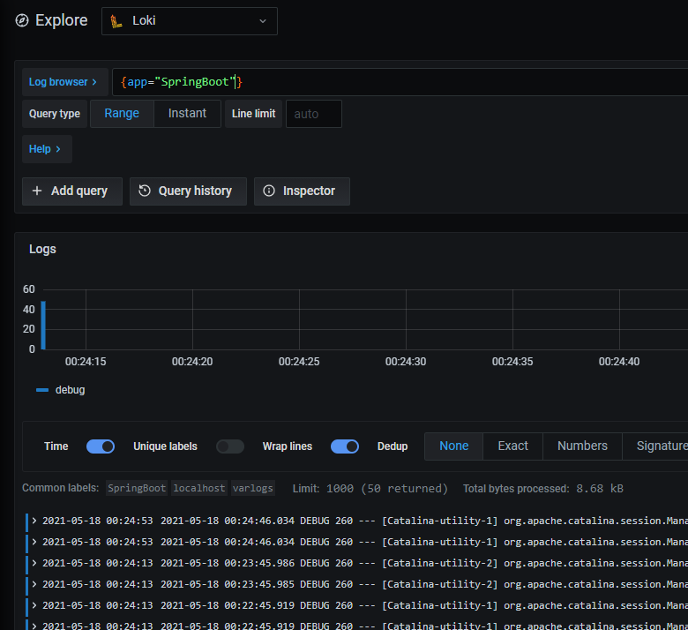
Task: Expand the Log browser
Action: pyautogui.click(x=65, y=82)
